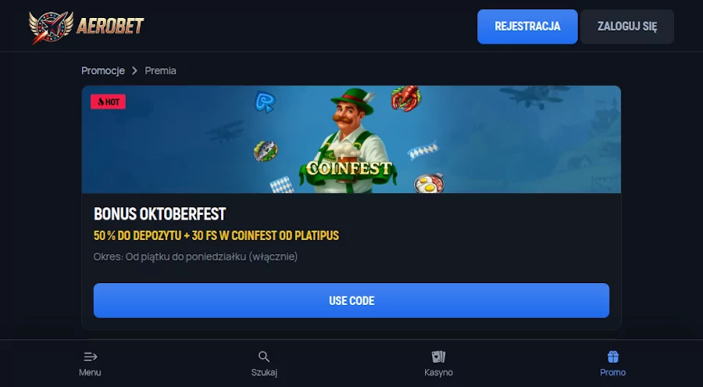Click the Coinfest mascot with beer mug
703x387 pixels.
(349, 140)
